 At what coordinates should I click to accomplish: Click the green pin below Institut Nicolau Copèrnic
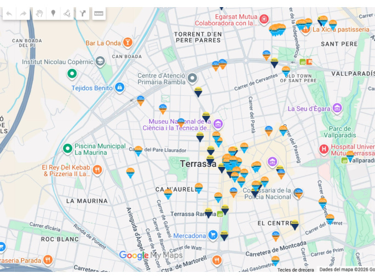click(x=72, y=74)
